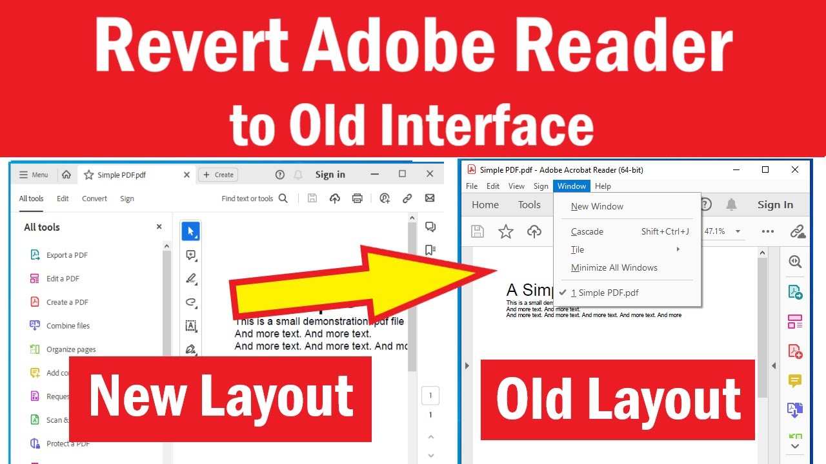826x464 pixels.
Task: Expand the Tile submenu
Action: tap(627, 249)
